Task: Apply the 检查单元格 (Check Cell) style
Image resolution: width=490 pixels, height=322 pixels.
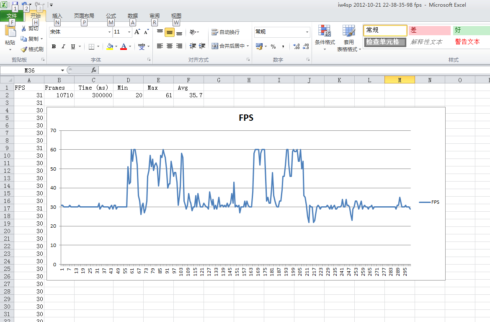Action: (x=385, y=42)
